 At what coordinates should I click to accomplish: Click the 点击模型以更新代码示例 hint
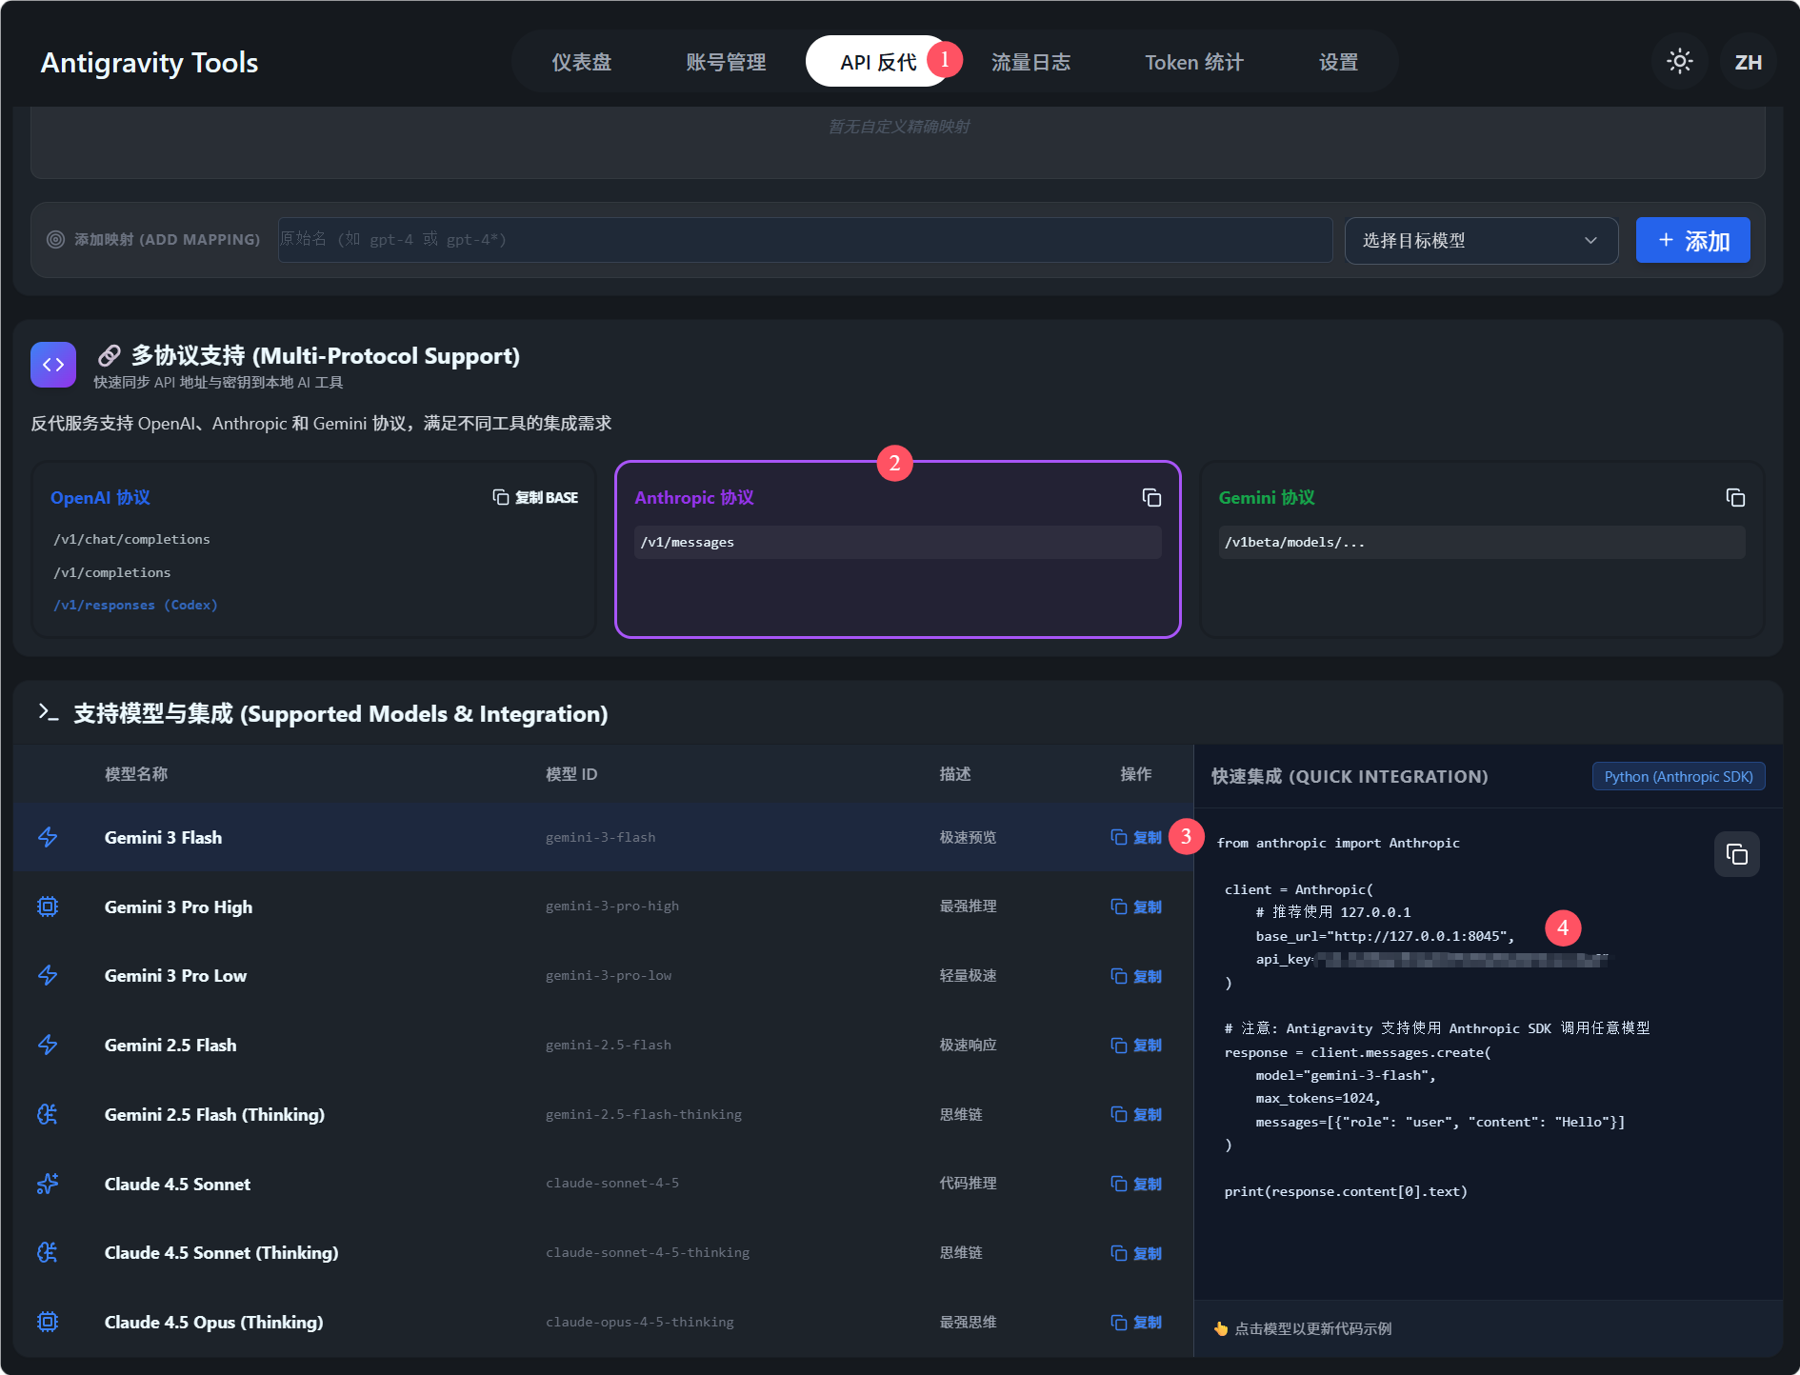pos(1303,1329)
